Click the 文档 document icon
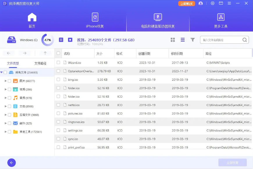 tap(15, 106)
